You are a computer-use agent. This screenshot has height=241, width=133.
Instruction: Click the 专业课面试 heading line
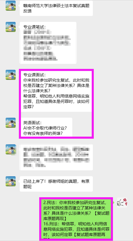coord(34,75)
